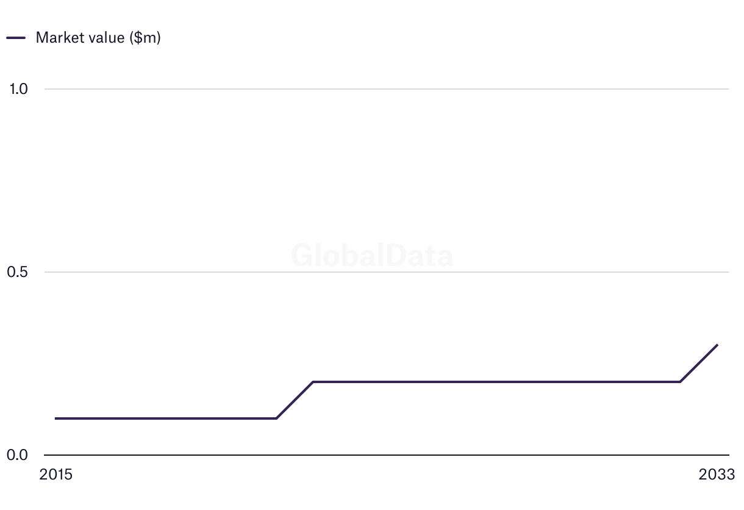Click the corner where final rise begins

(680, 382)
